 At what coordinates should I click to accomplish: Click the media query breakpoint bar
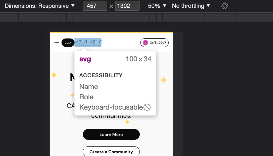coord(136,17)
